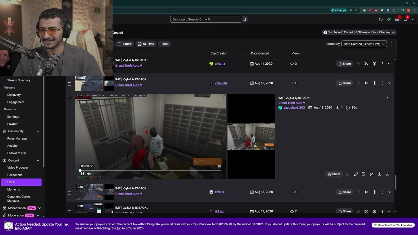Expand the Monetization sidebar section

pyautogui.click(x=39, y=208)
